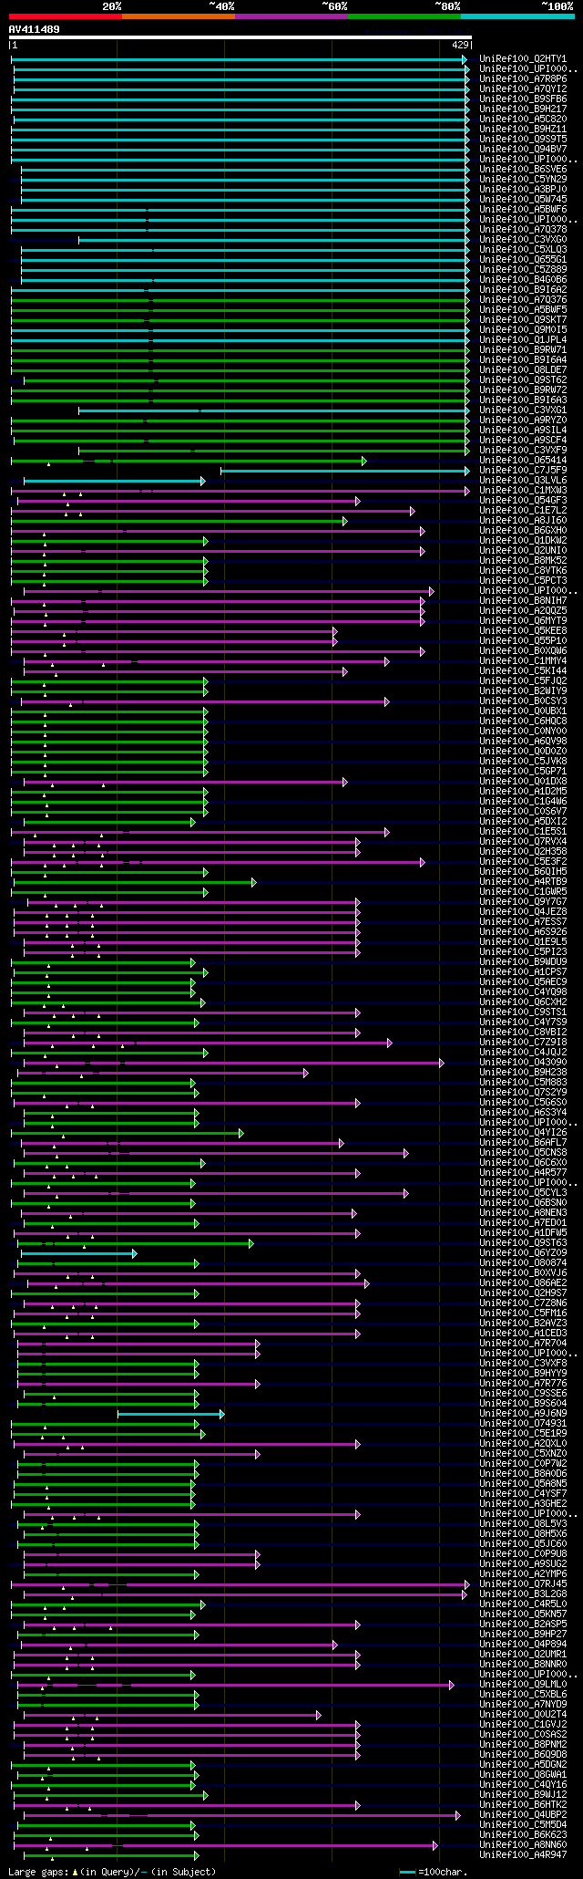Open hit UniRef100_Q9ST63
Screen dimensions: 583x1879
(x=523, y=1243)
